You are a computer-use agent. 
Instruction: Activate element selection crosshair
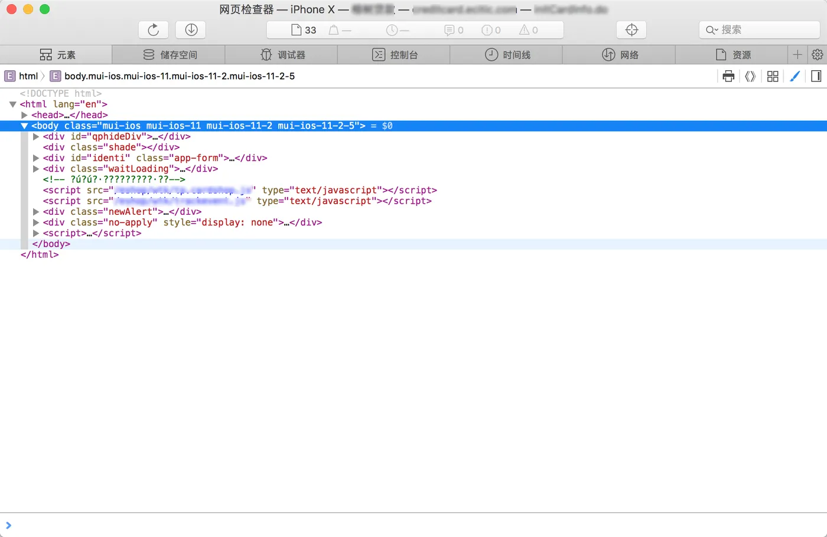coord(631,30)
